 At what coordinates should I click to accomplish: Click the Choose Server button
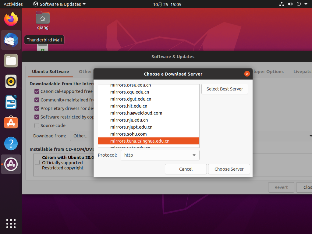[x=229, y=169]
